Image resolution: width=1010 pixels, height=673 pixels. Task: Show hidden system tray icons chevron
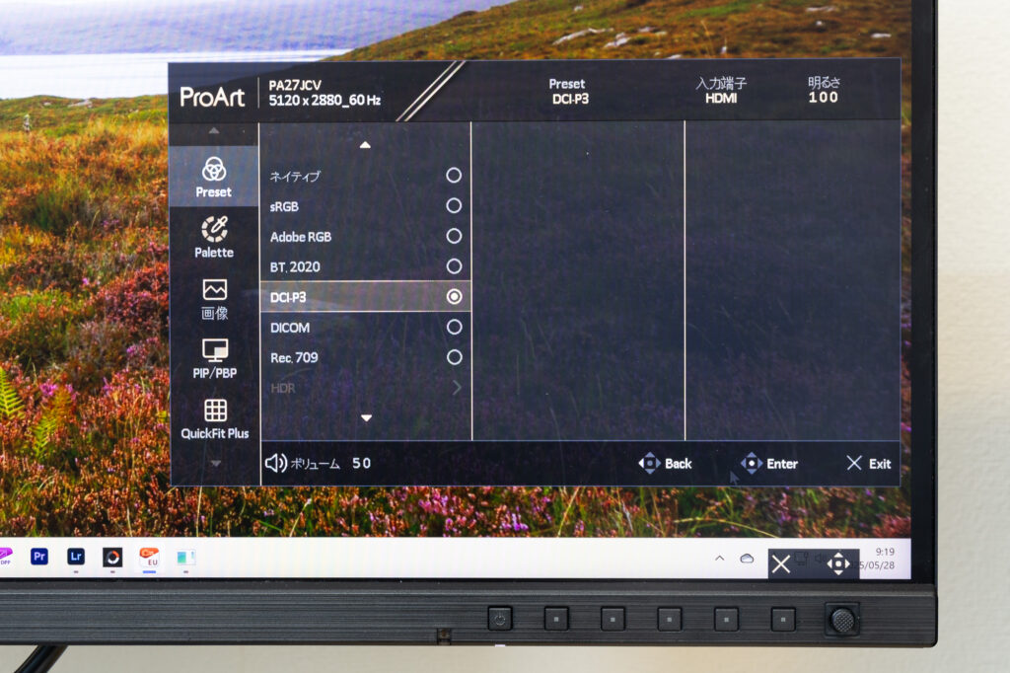[x=720, y=559]
